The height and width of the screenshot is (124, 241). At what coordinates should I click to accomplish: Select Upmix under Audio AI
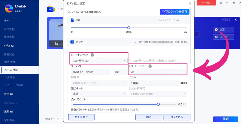pyautogui.click(x=10, y=103)
